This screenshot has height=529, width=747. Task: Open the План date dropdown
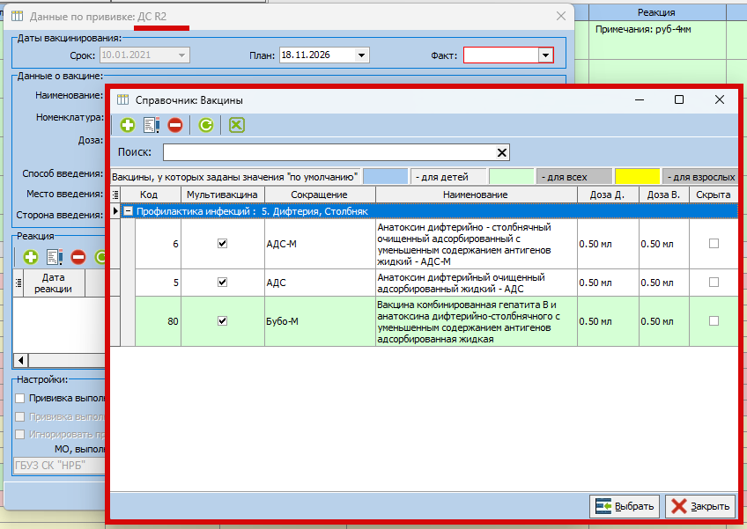pyautogui.click(x=361, y=55)
